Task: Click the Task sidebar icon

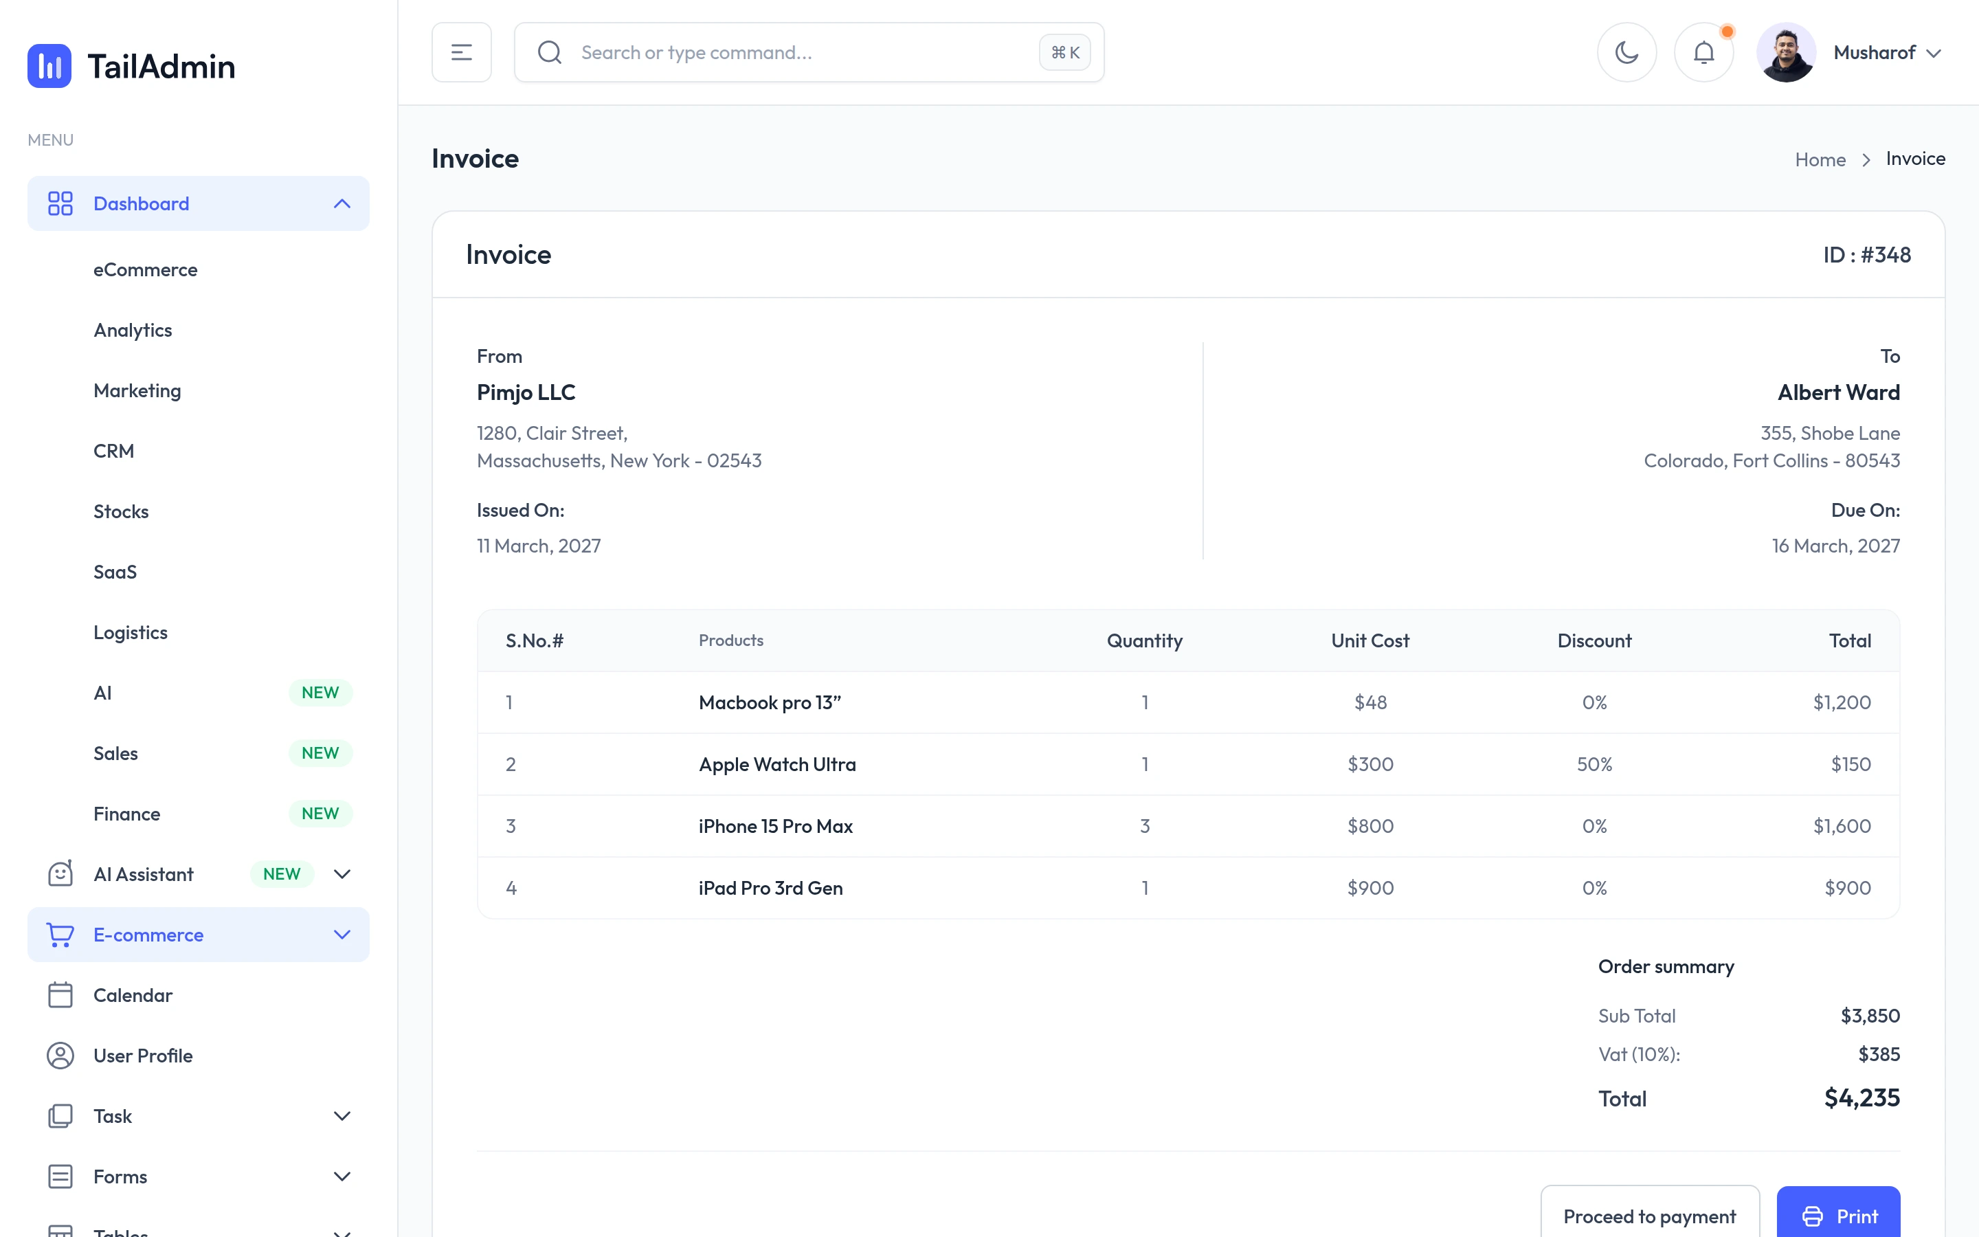Action: [60, 1116]
